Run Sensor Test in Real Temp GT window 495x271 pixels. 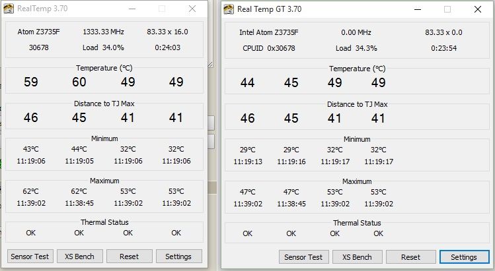(x=303, y=257)
